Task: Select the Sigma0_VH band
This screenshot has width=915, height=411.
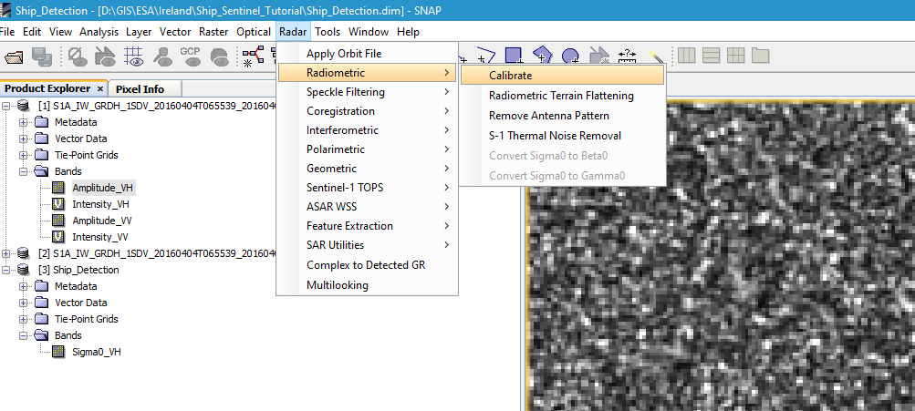Action: (x=96, y=352)
